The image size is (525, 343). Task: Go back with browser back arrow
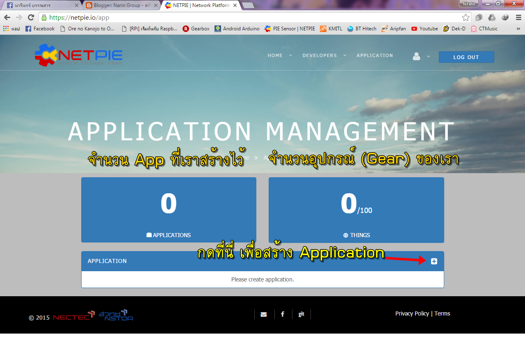pos(7,18)
